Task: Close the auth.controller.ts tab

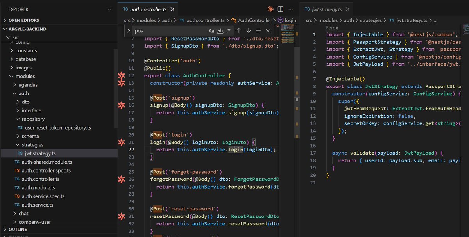Action: (172, 9)
